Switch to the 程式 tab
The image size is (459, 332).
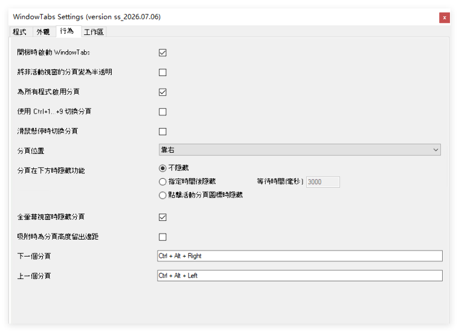coord(20,31)
